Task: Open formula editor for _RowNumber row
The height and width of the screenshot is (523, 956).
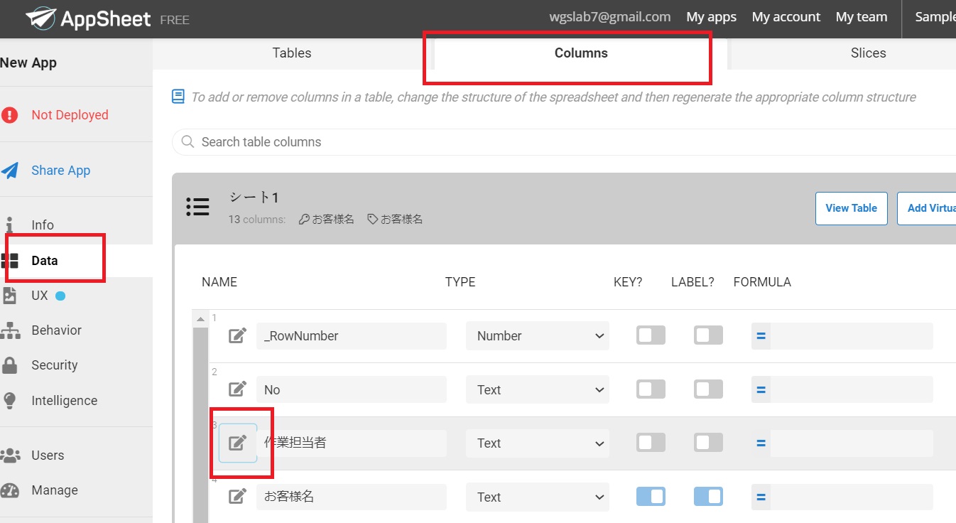Action: [761, 336]
